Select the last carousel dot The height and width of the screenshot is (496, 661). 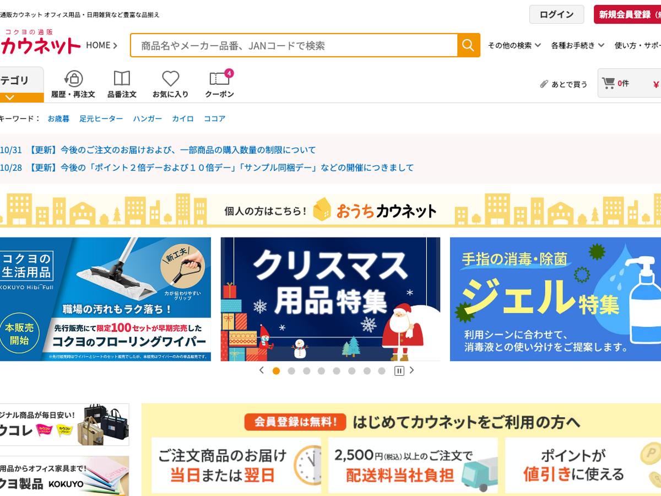pos(382,371)
